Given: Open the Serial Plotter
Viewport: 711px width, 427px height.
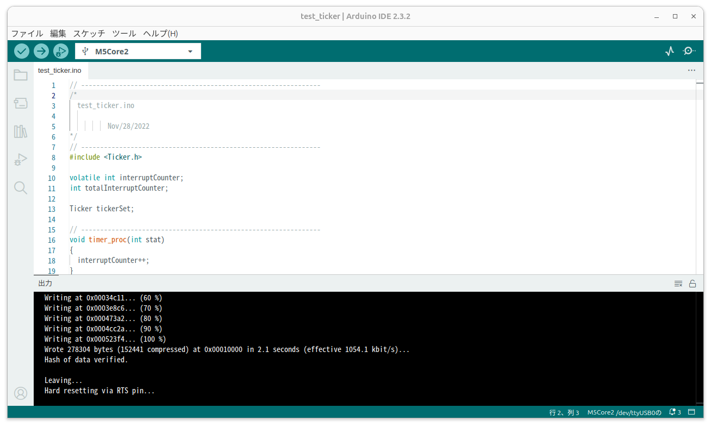Looking at the screenshot, I should coord(669,51).
